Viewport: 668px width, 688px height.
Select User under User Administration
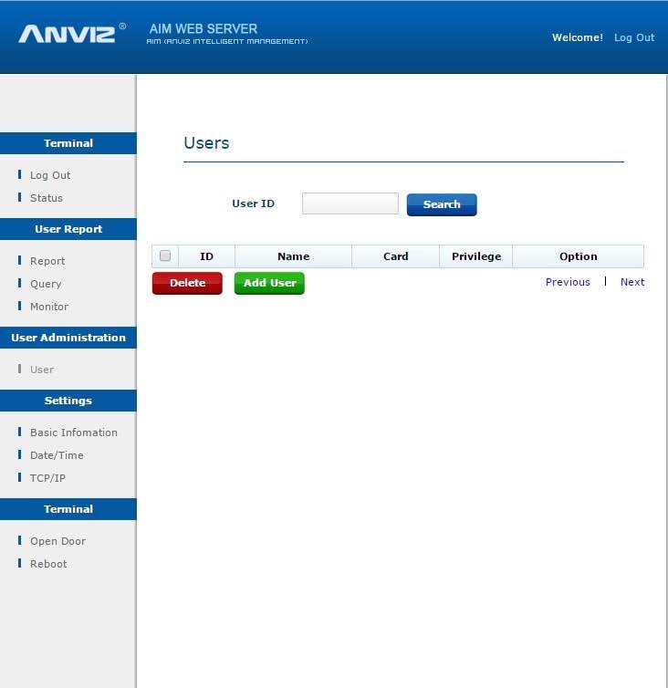[x=42, y=370]
